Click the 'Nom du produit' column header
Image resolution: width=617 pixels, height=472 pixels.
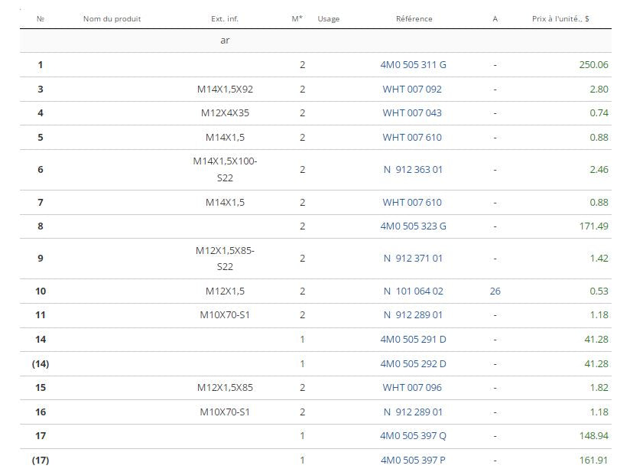tap(112, 18)
